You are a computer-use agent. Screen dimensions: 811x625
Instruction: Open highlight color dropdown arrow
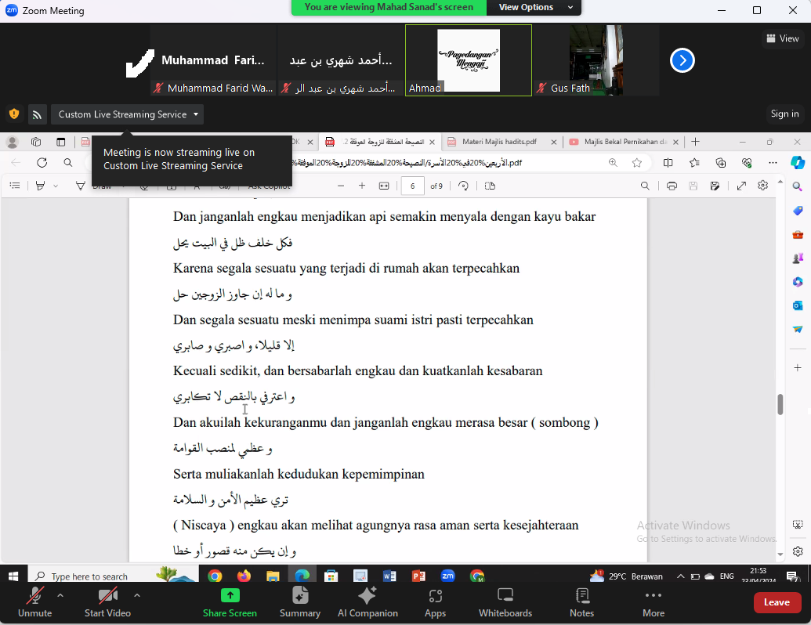[56, 186]
